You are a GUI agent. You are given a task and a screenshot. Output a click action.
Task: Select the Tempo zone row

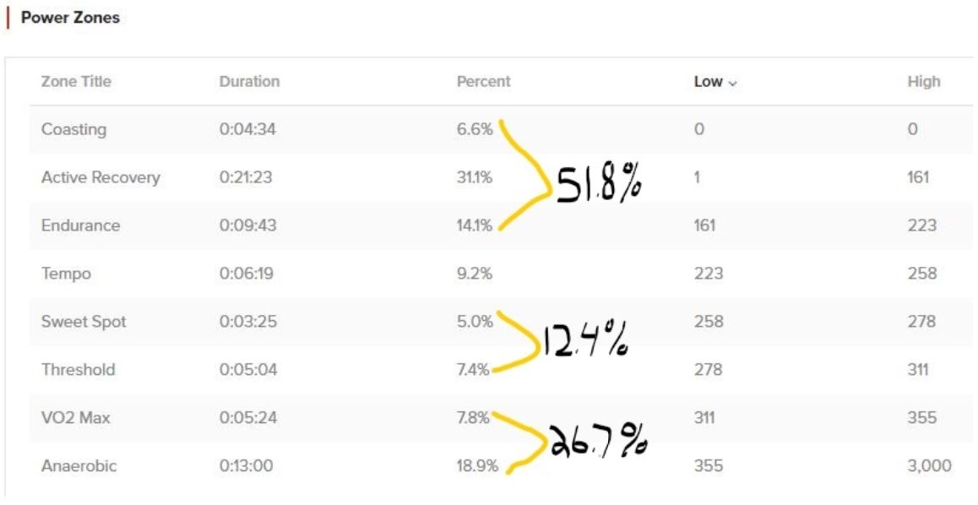pos(66,274)
